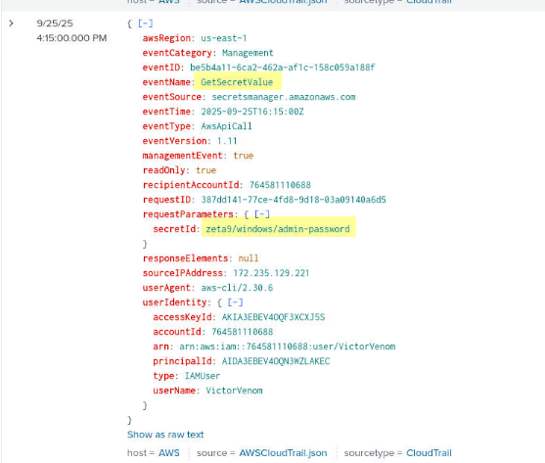This screenshot has width=545, height=463.
Task: Click readOnly value true
Action: point(205,170)
